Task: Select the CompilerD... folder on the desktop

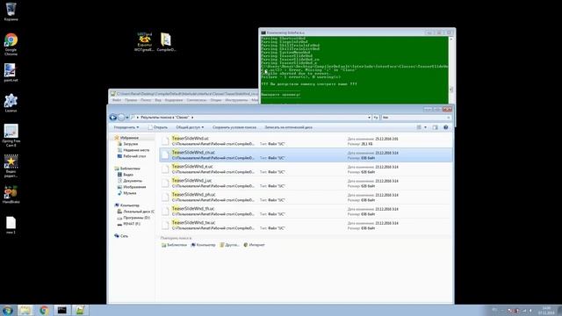Action: [166, 42]
